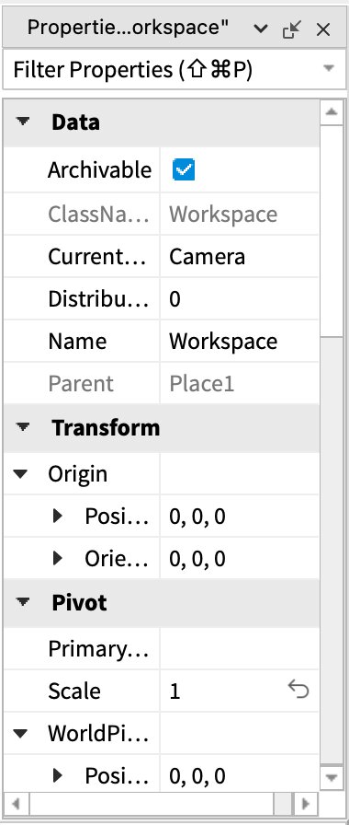
Task: Collapse the WorldPivot property group
Action: (21, 734)
